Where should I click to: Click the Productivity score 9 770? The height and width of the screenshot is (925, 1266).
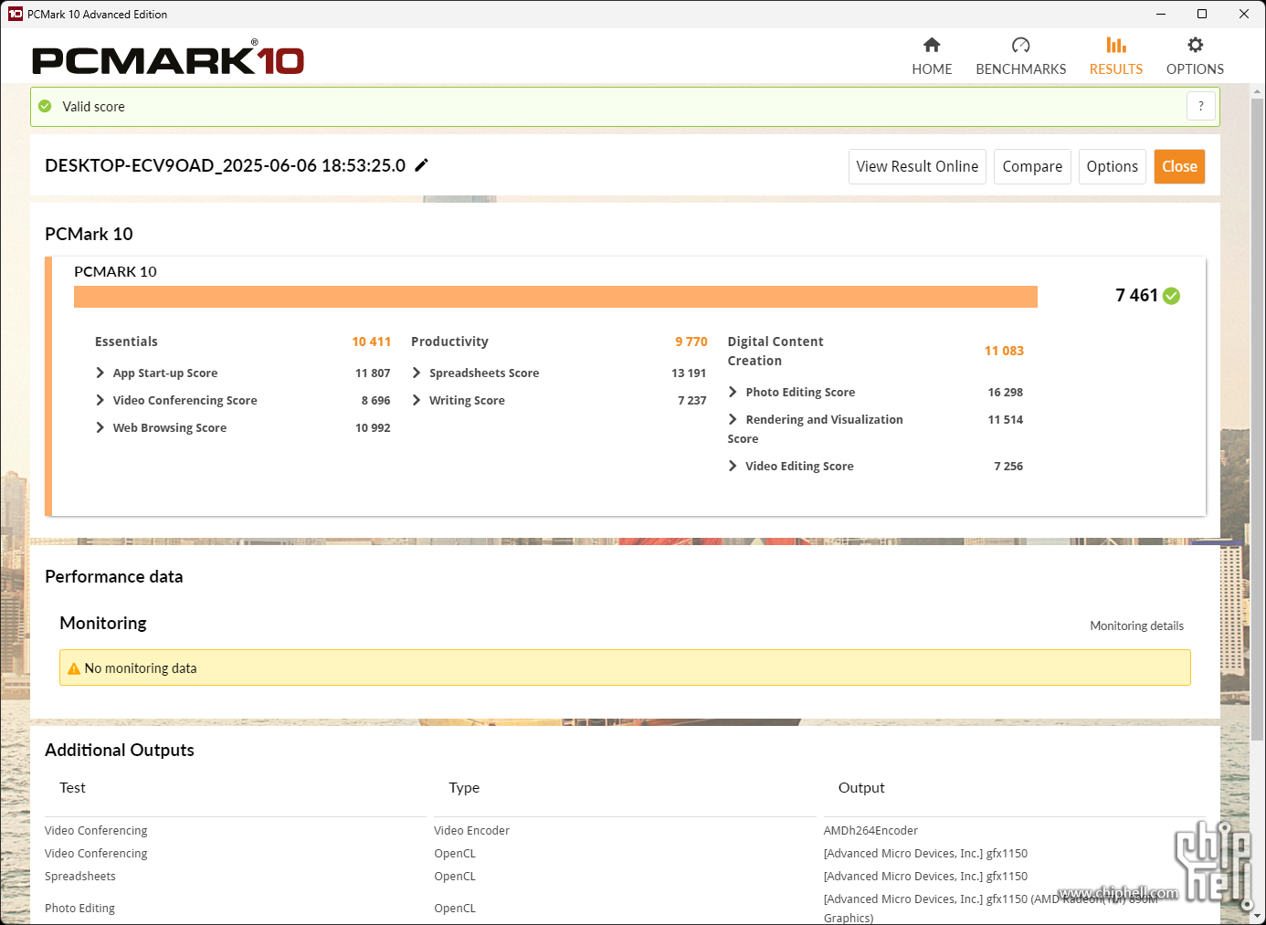tap(691, 342)
